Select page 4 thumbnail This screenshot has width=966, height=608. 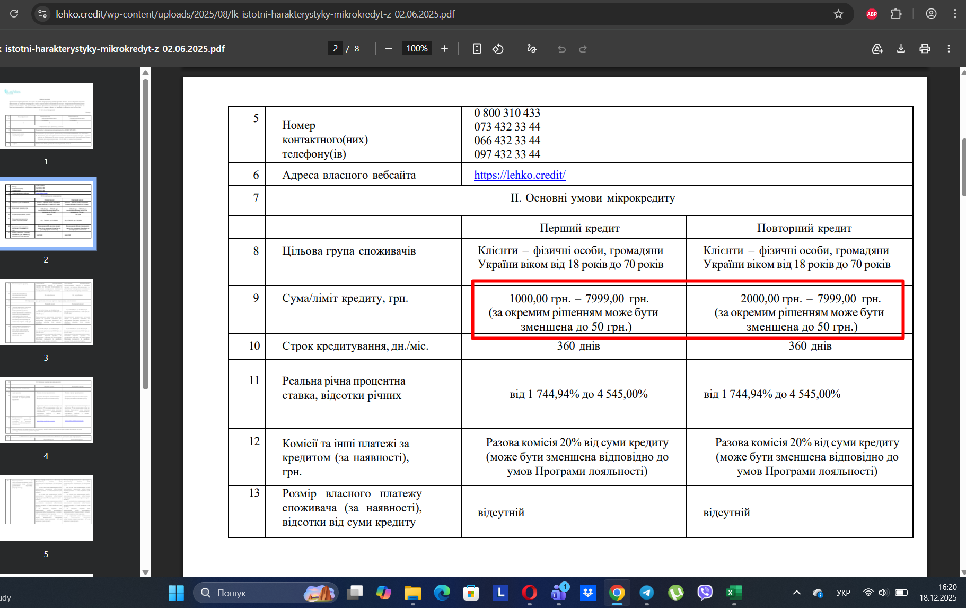(46, 410)
